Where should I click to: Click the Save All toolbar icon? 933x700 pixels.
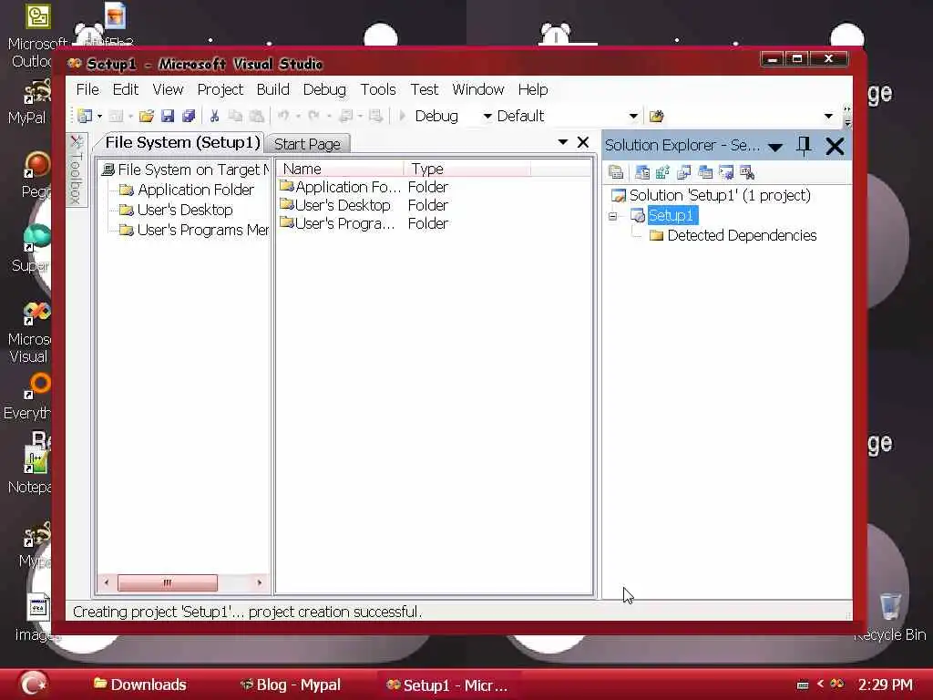(189, 116)
